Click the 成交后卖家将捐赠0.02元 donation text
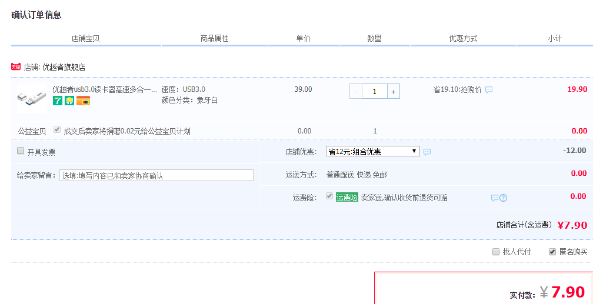The width and height of the screenshot is (593, 304). click(x=127, y=131)
